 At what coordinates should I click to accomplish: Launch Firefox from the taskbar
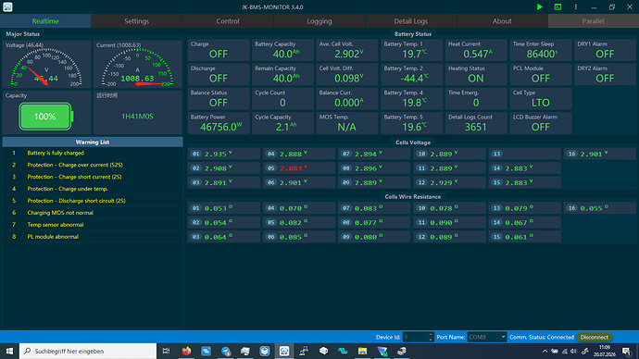pos(186,351)
